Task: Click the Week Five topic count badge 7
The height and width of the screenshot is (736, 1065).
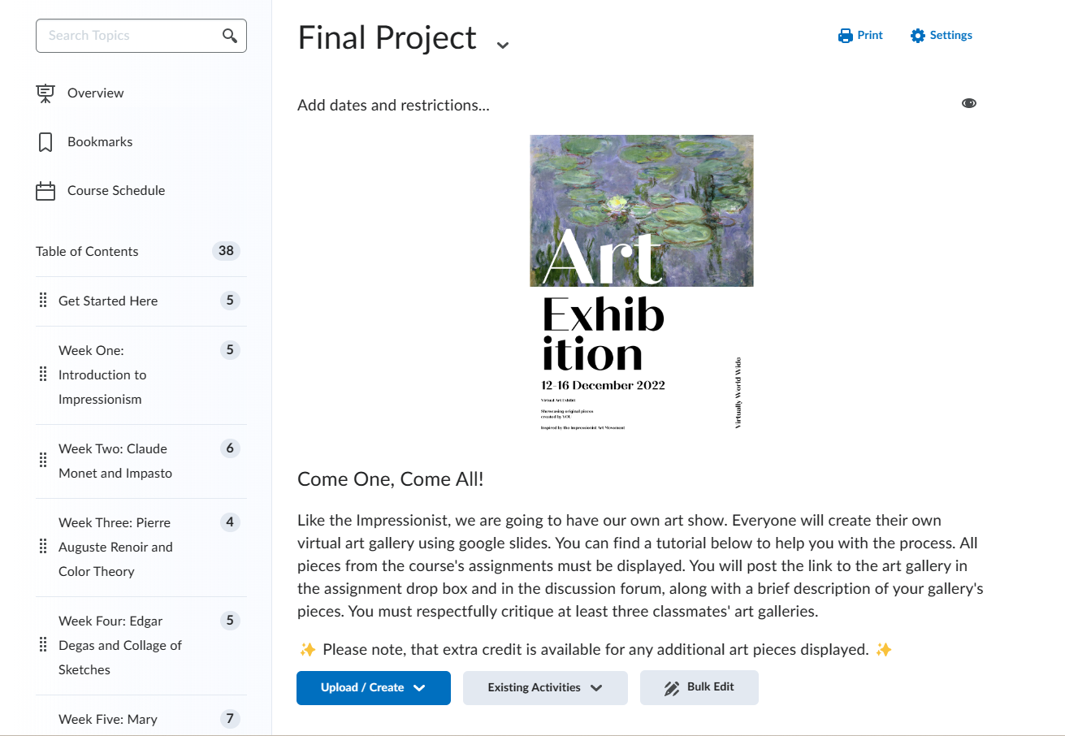Action: pyautogui.click(x=230, y=719)
